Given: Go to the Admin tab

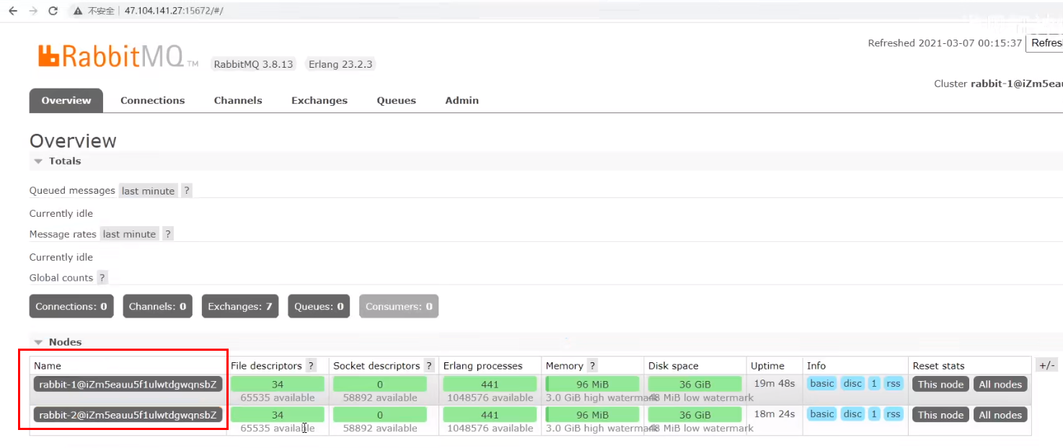Looking at the screenshot, I should click(x=462, y=100).
